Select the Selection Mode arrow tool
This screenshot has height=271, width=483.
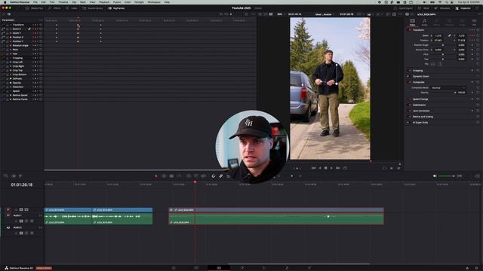pos(156,176)
